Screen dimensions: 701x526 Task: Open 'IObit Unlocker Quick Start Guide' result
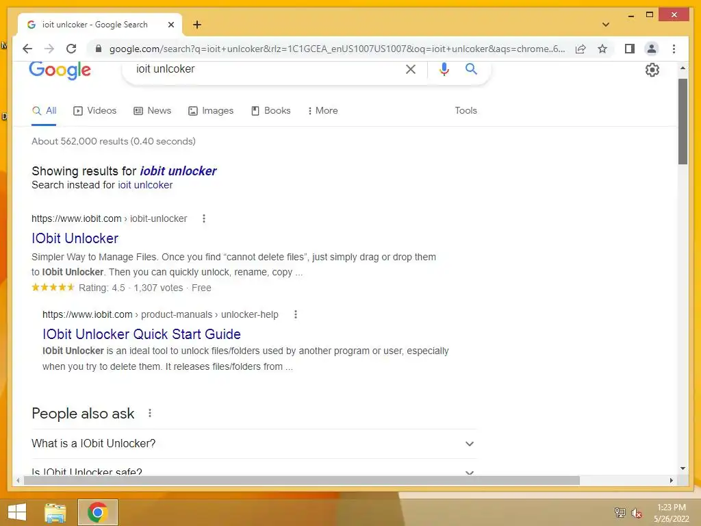pyautogui.click(x=142, y=334)
